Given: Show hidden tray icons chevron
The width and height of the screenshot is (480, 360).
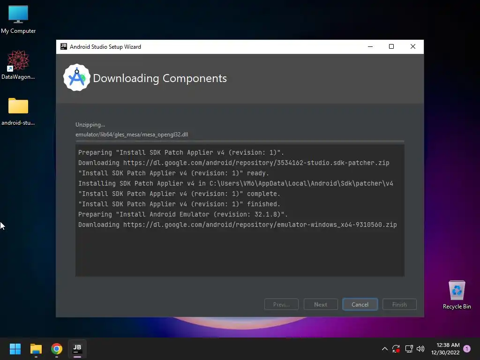Looking at the screenshot, I should click(385, 349).
